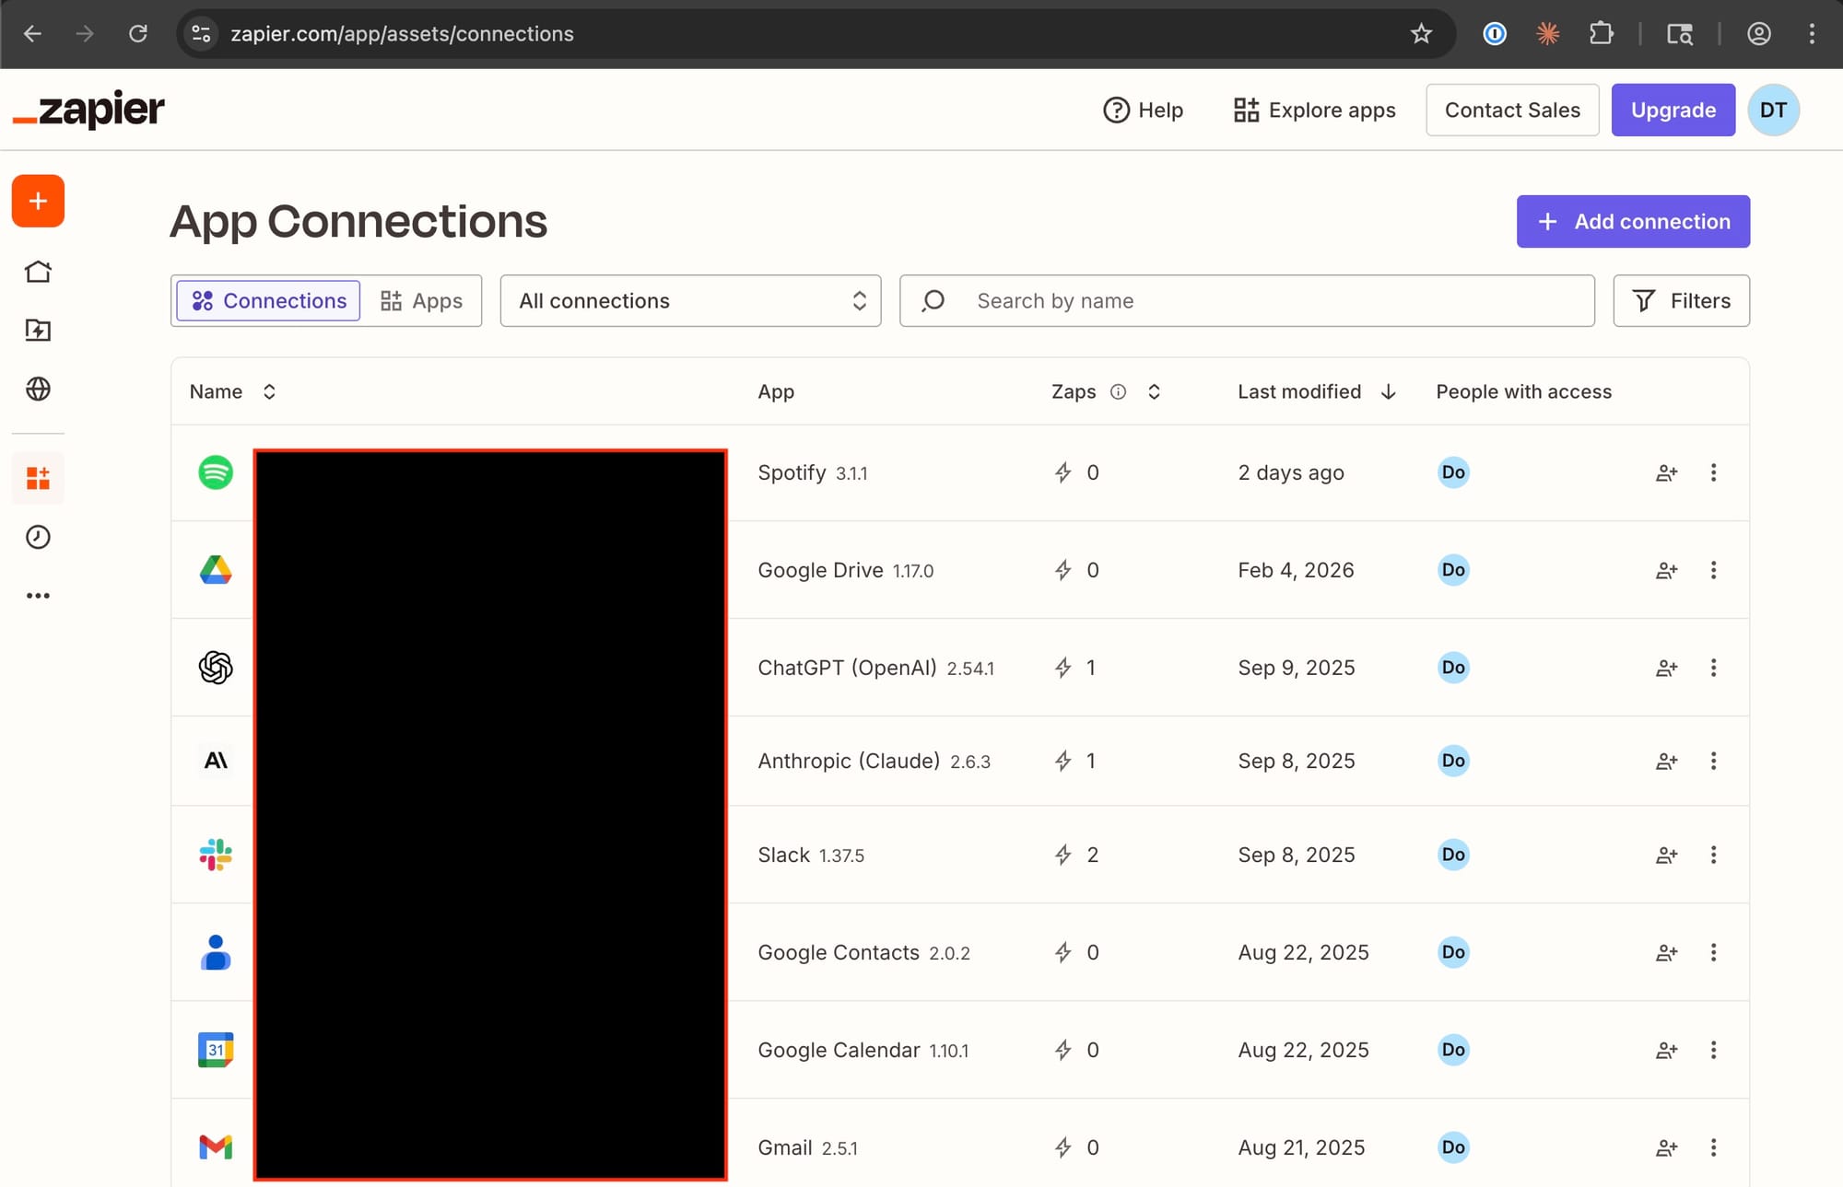Click the Add connection button

[1633, 221]
